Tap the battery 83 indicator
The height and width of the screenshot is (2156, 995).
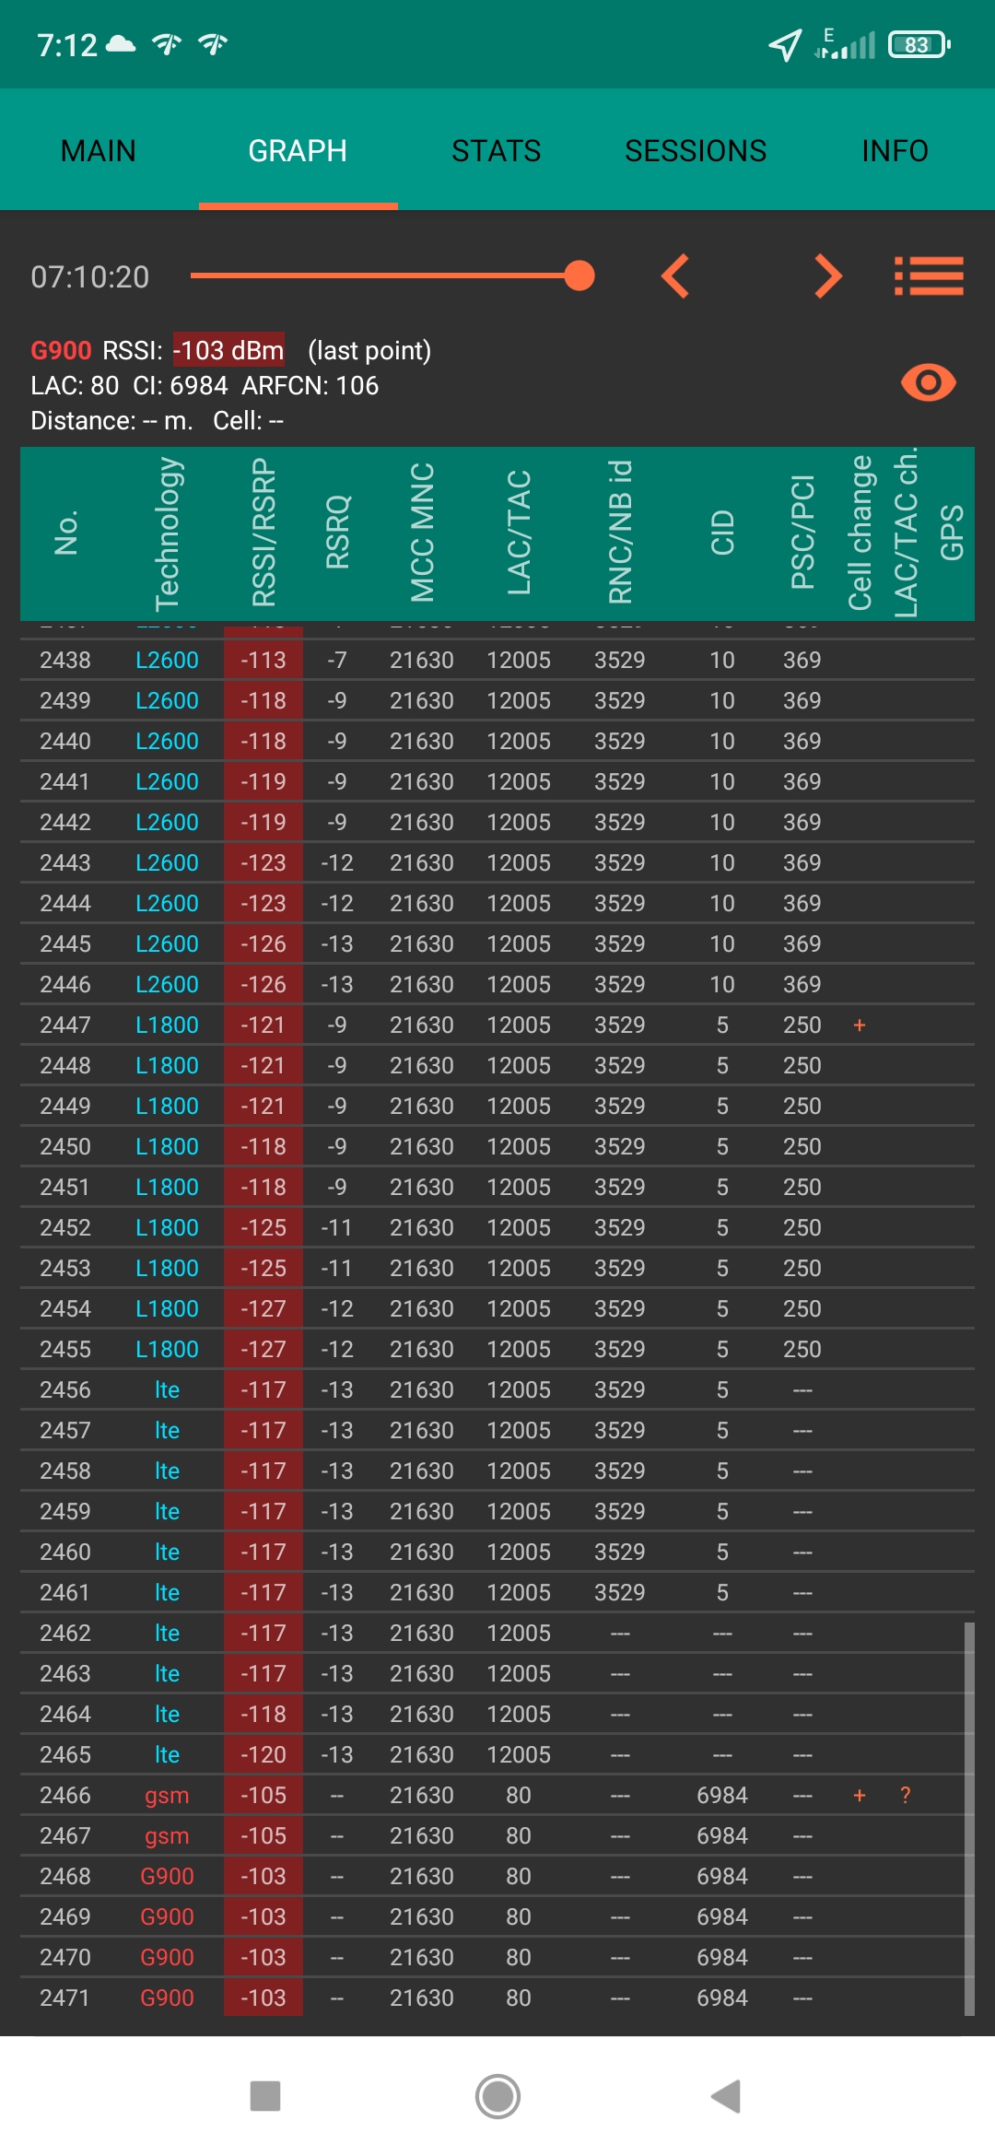tap(919, 44)
